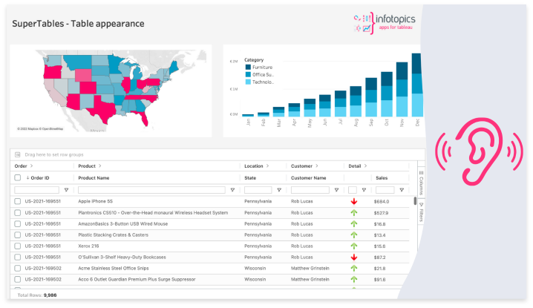Screen dimensions: 533x308
Task: Click the filter icon beside Order ID filter
Action: pos(67,190)
